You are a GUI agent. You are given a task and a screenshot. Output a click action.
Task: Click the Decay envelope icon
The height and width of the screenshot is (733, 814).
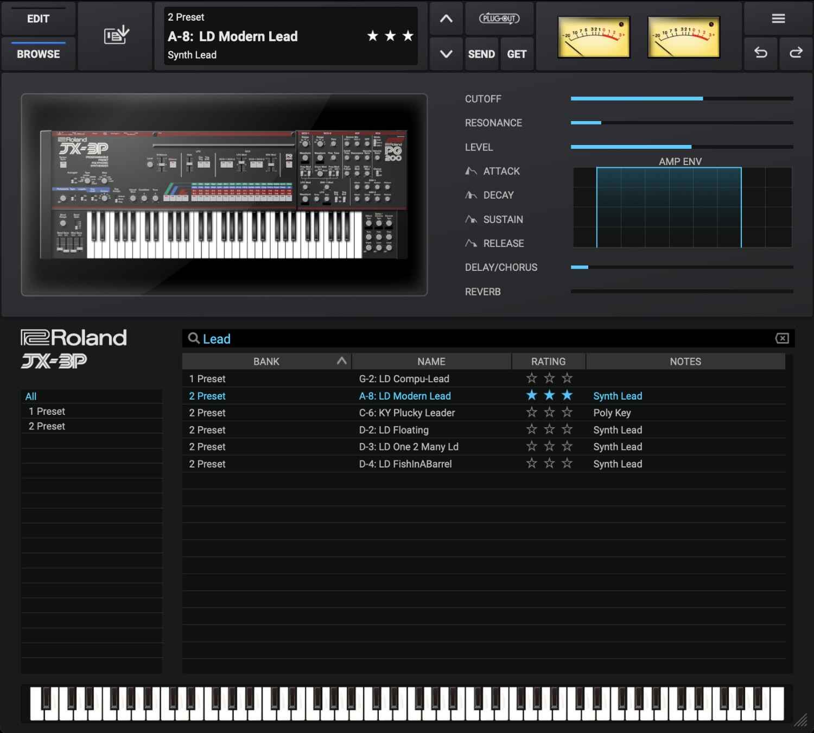[471, 195]
